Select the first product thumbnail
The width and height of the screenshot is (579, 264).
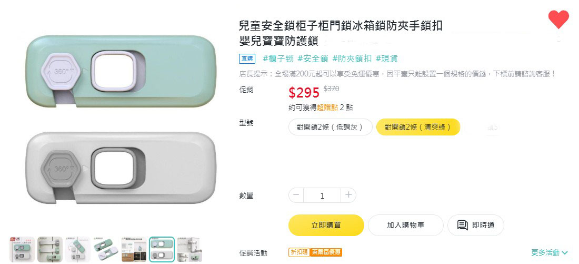(22, 249)
